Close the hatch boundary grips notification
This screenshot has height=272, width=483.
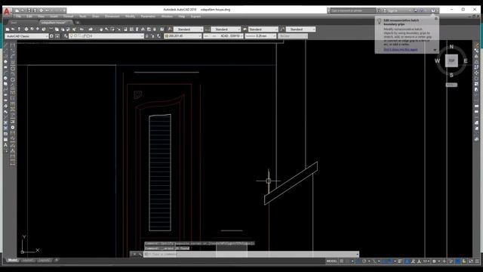pyautogui.click(x=436, y=18)
